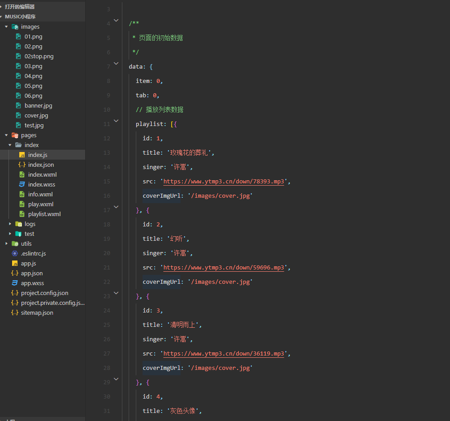Click the CSS icon of index.wxss
Screen dimensions: 450x421
22,184
